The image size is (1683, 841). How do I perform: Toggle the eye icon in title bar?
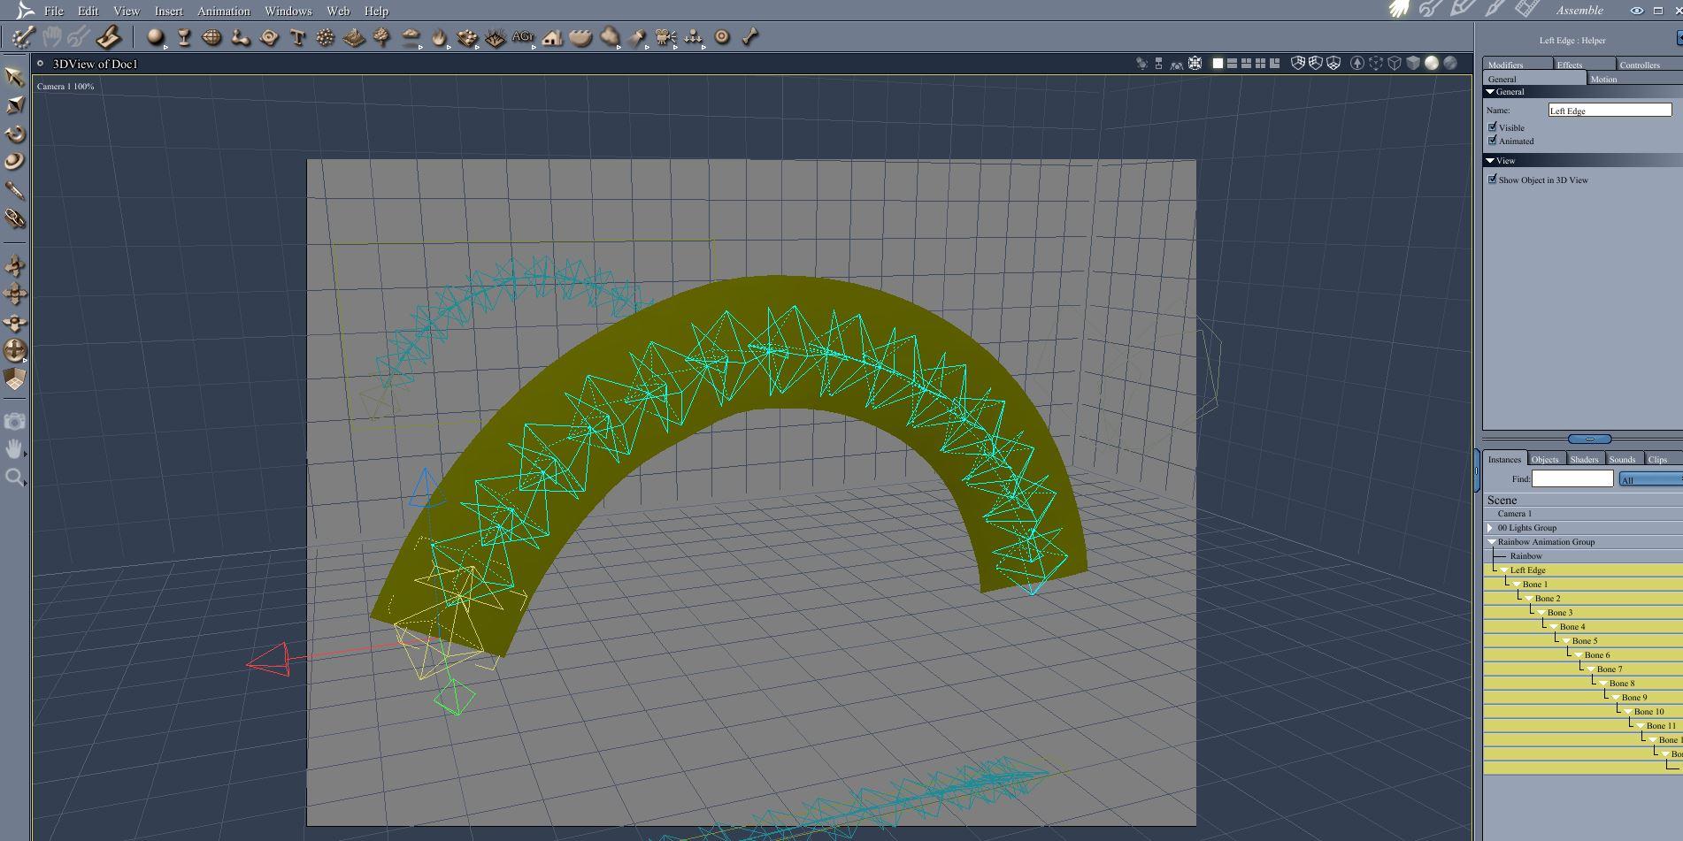(x=1637, y=11)
